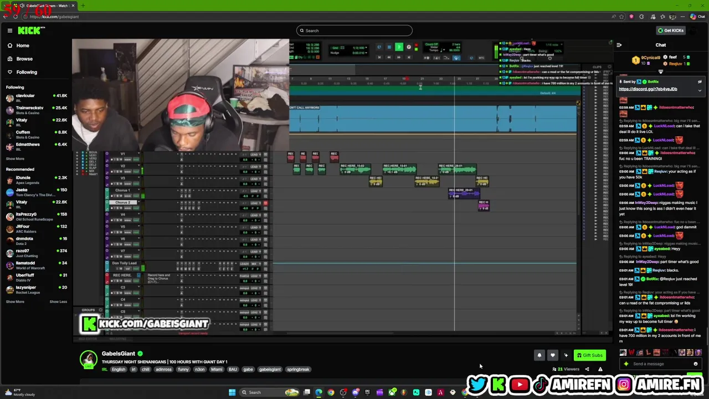Collapse chat panel with arrow icon
This screenshot has width=709, height=399.
tap(619, 45)
